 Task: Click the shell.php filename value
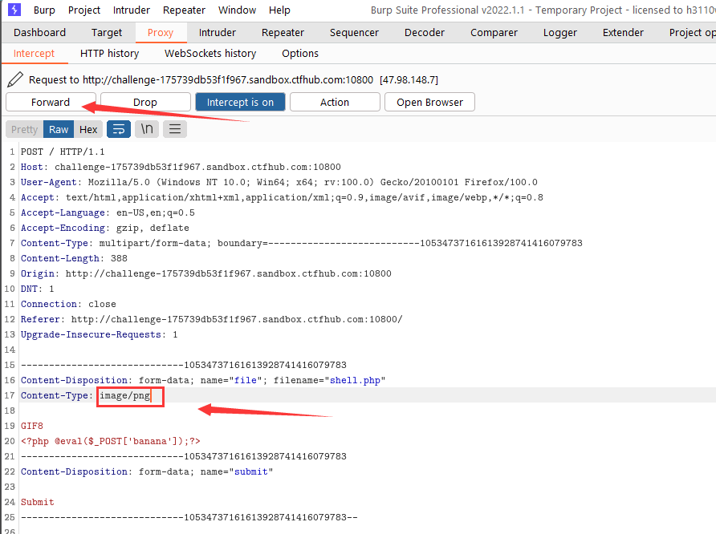(x=355, y=380)
